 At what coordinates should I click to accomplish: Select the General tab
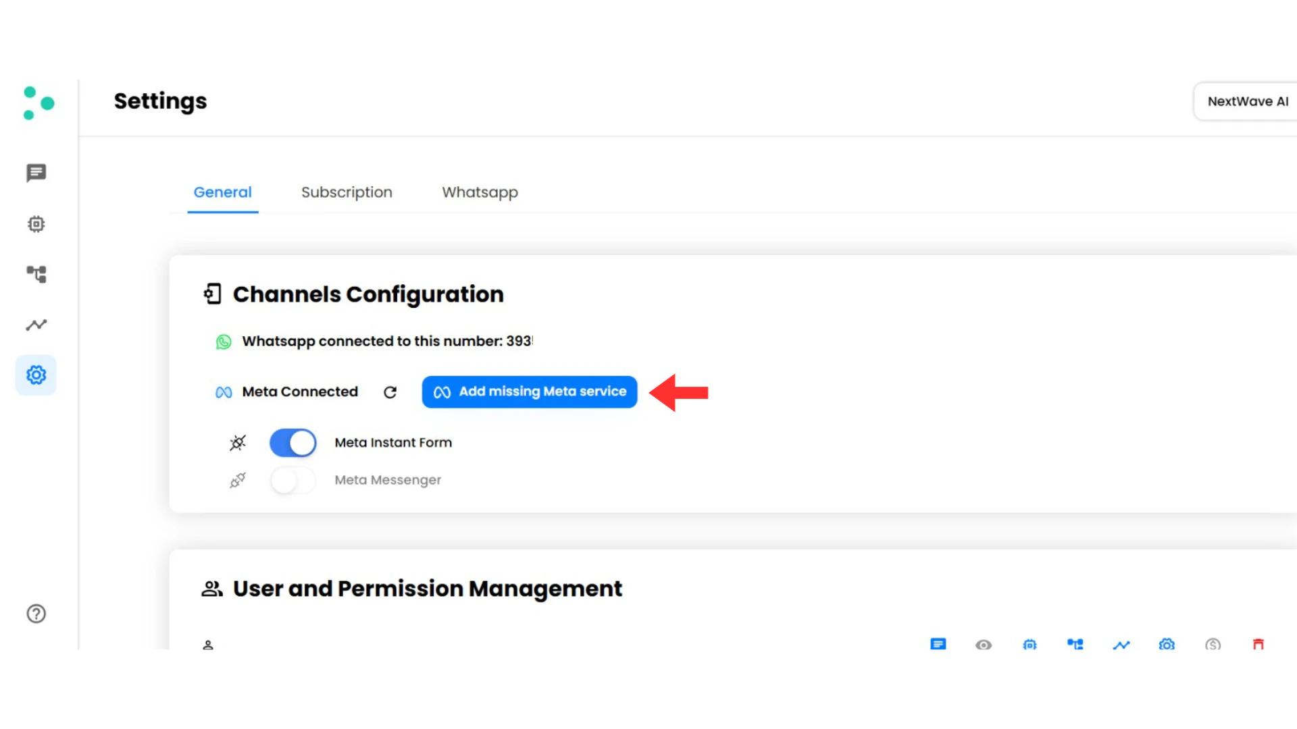click(x=222, y=192)
